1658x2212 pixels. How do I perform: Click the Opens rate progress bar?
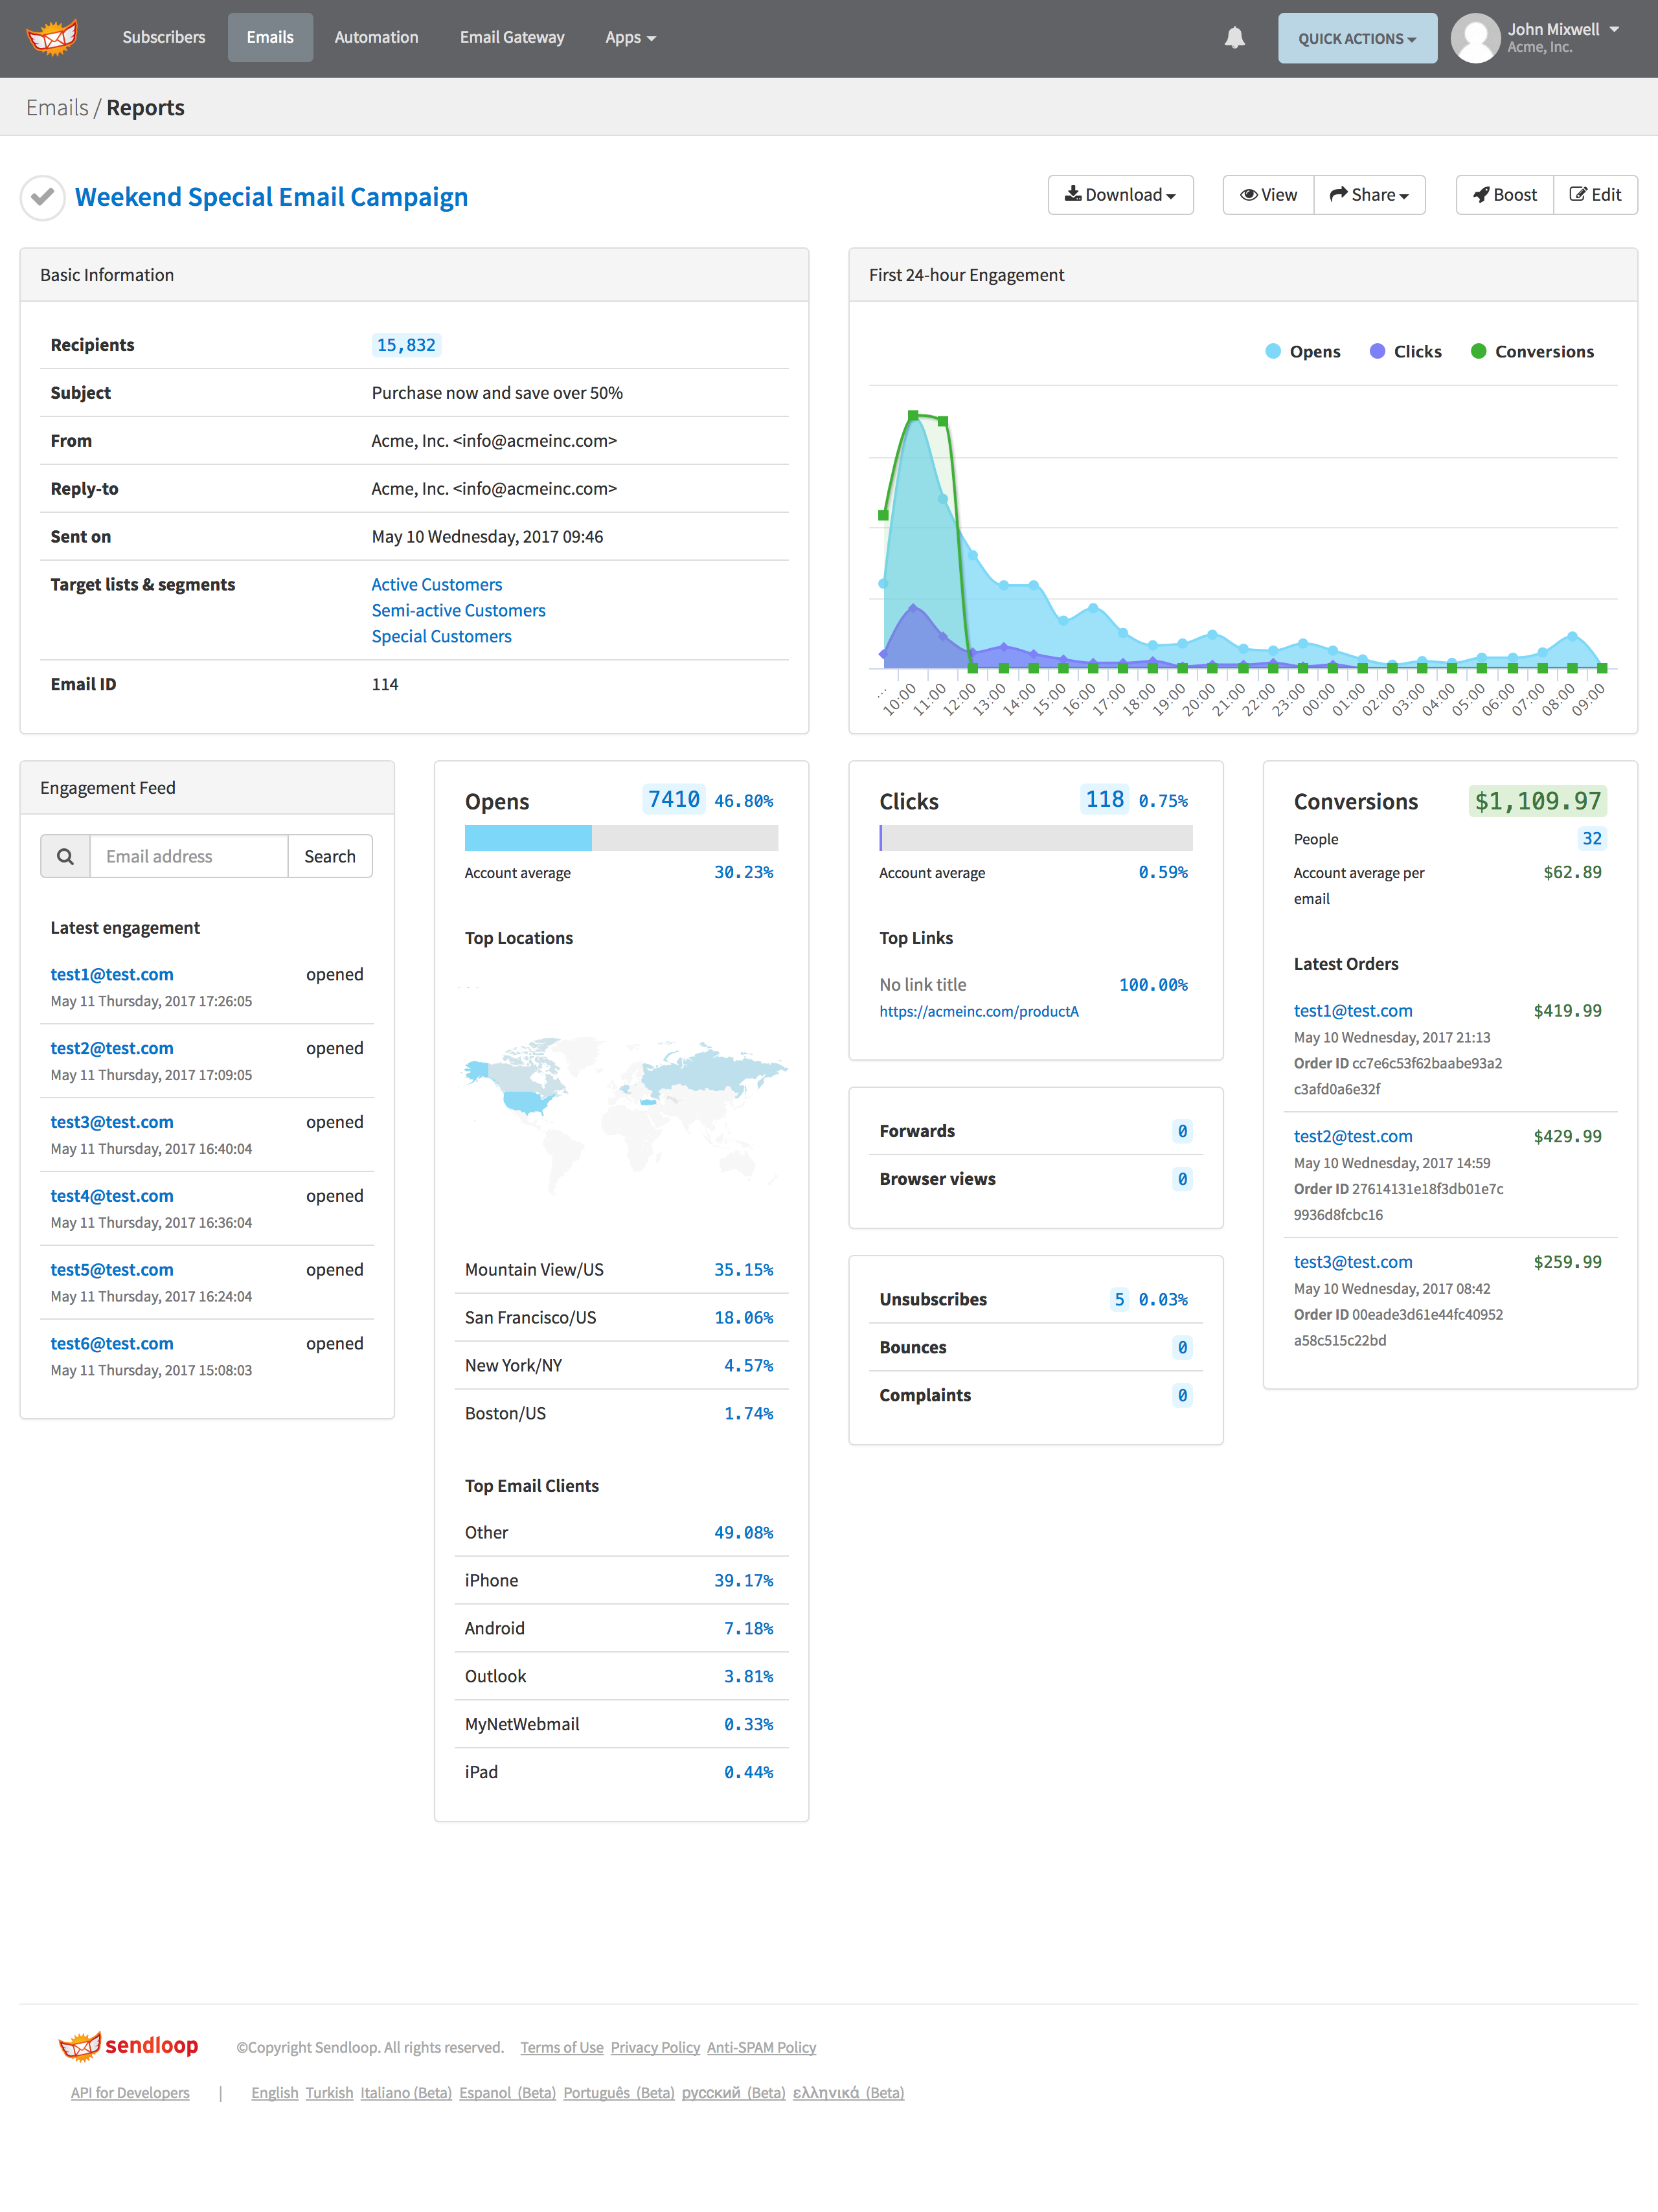coord(621,838)
